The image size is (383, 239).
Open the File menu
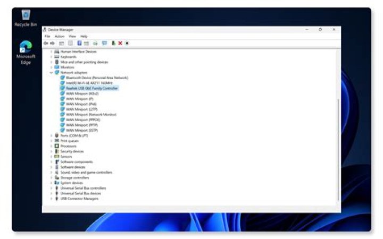click(47, 36)
